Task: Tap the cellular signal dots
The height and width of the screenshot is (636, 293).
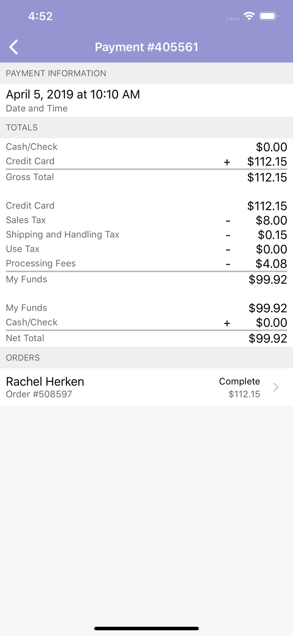Action: tap(233, 19)
